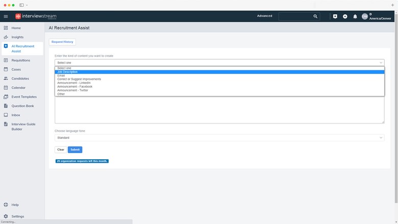
Task: Open Event Templates label
Action: pos(24,97)
